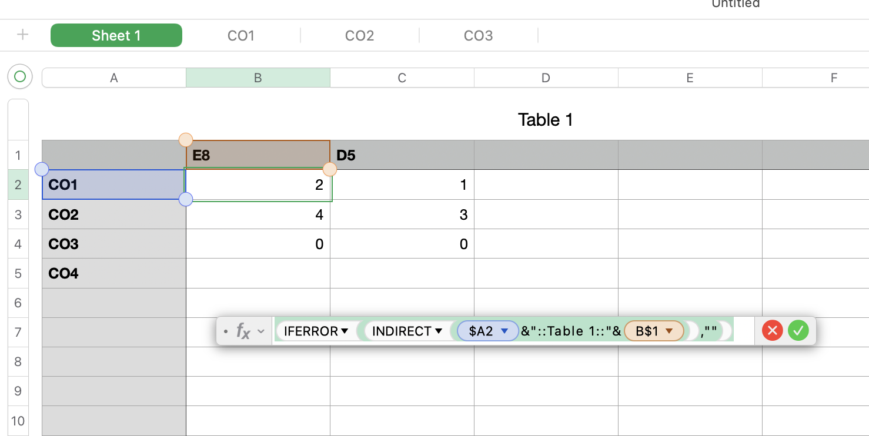
Task: Expand the $A2 reference token options
Action: [504, 331]
